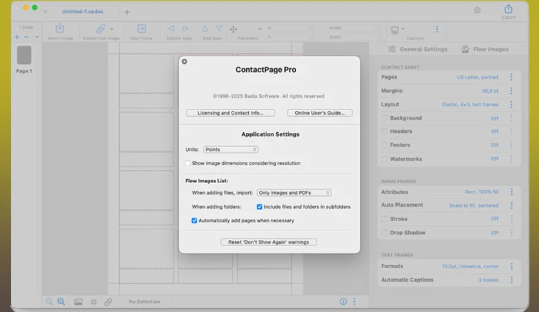Add a page with the plus icon
The image size is (539, 312).
[17, 37]
